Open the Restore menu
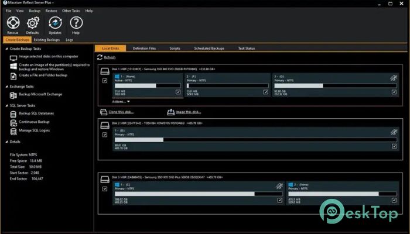 click(x=52, y=11)
